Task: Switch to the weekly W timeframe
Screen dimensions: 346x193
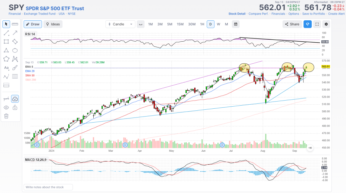Action: pyautogui.click(x=218, y=24)
